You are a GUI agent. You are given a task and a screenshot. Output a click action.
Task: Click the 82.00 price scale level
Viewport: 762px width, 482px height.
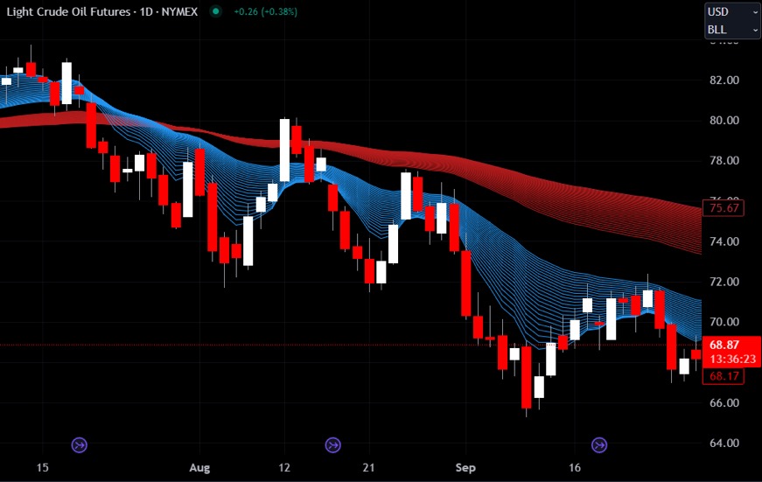click(x=724, y=80)
